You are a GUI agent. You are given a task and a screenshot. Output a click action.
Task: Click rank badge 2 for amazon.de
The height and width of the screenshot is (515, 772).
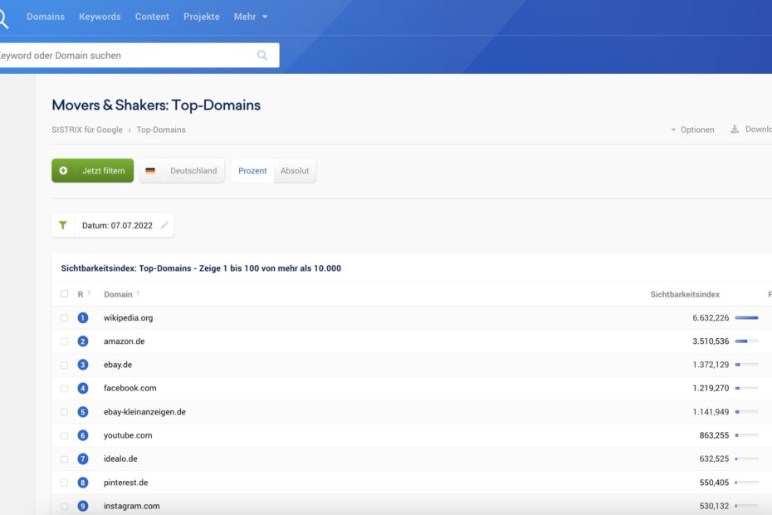(x=83, y=341)
